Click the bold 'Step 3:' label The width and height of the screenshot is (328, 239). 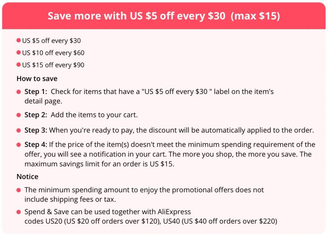pyautogui.click(x=36, y=130)
